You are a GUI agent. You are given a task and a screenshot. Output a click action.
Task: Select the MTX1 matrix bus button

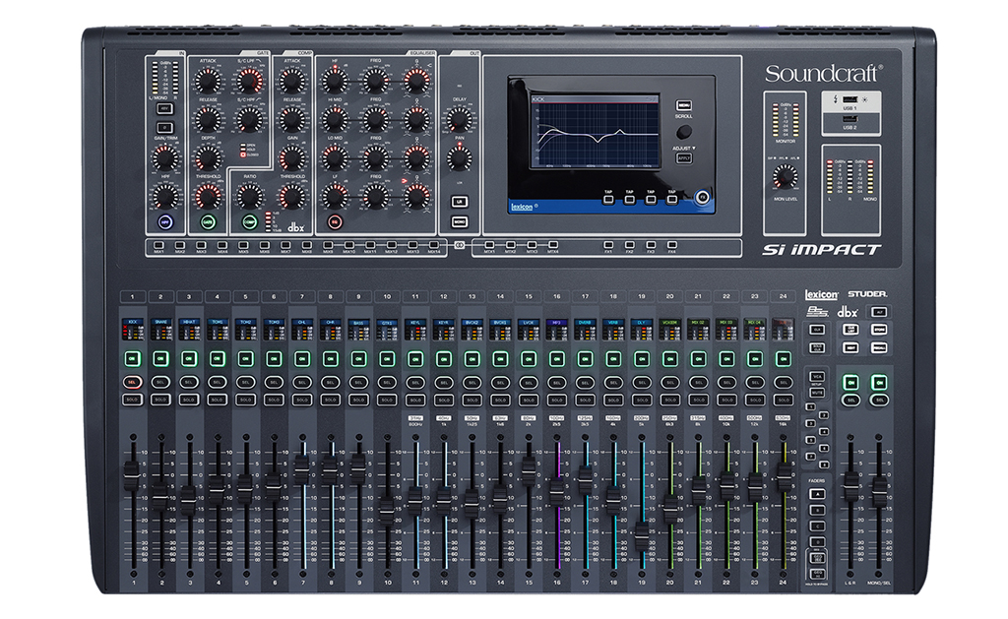(489, 243)
